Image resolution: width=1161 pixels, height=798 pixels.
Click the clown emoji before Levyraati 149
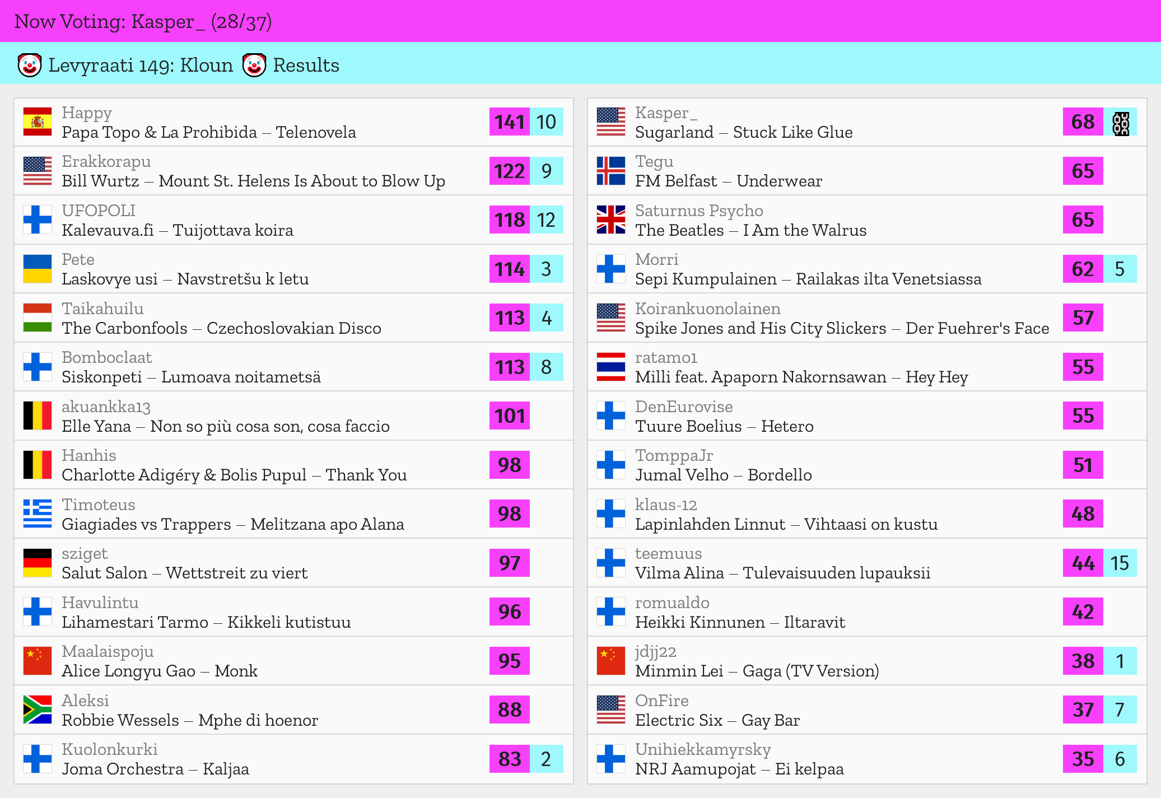pos(30,66)
